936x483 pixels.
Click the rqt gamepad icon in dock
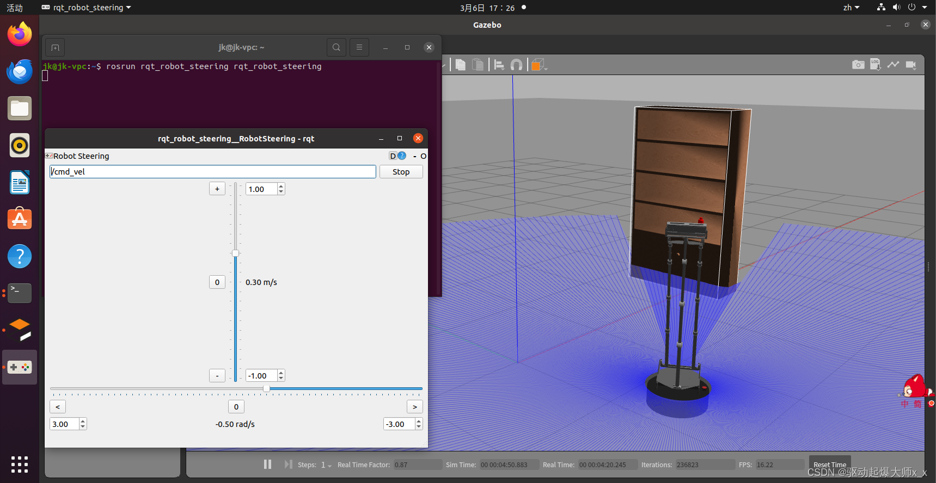pyautogui.click(x=20, y=367)
